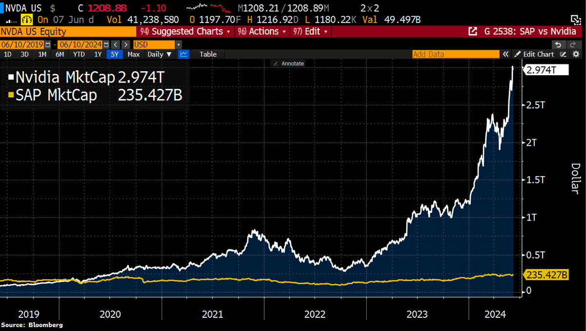Screen dimensions: 586x331
Task: Click the G 2538: SAP vs Nvidia title
Action: coord(530,32)
